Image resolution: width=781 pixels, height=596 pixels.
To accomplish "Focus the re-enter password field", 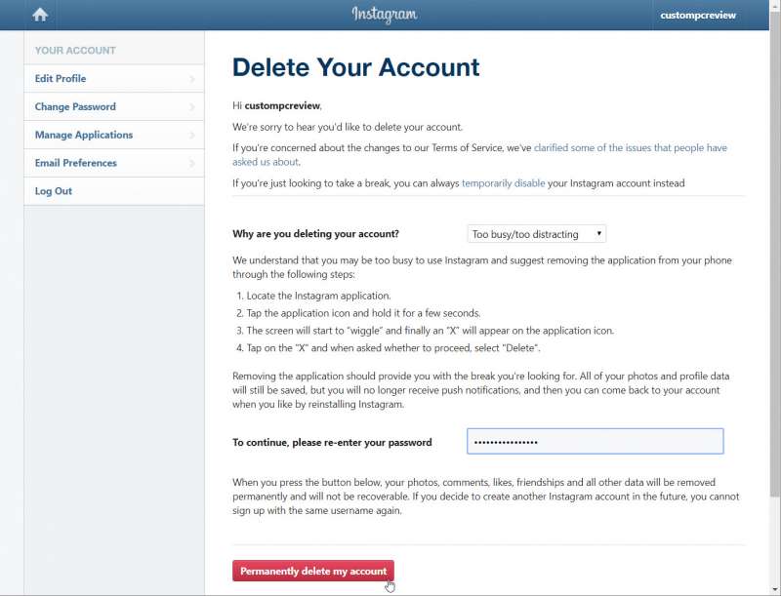I will pyautogui.click(x=596, y=441).
